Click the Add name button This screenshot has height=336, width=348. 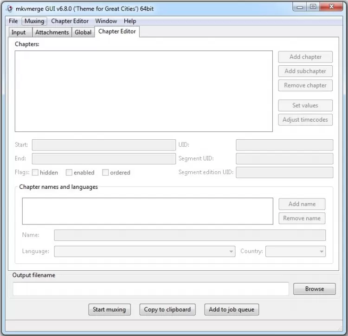point(302,204)
